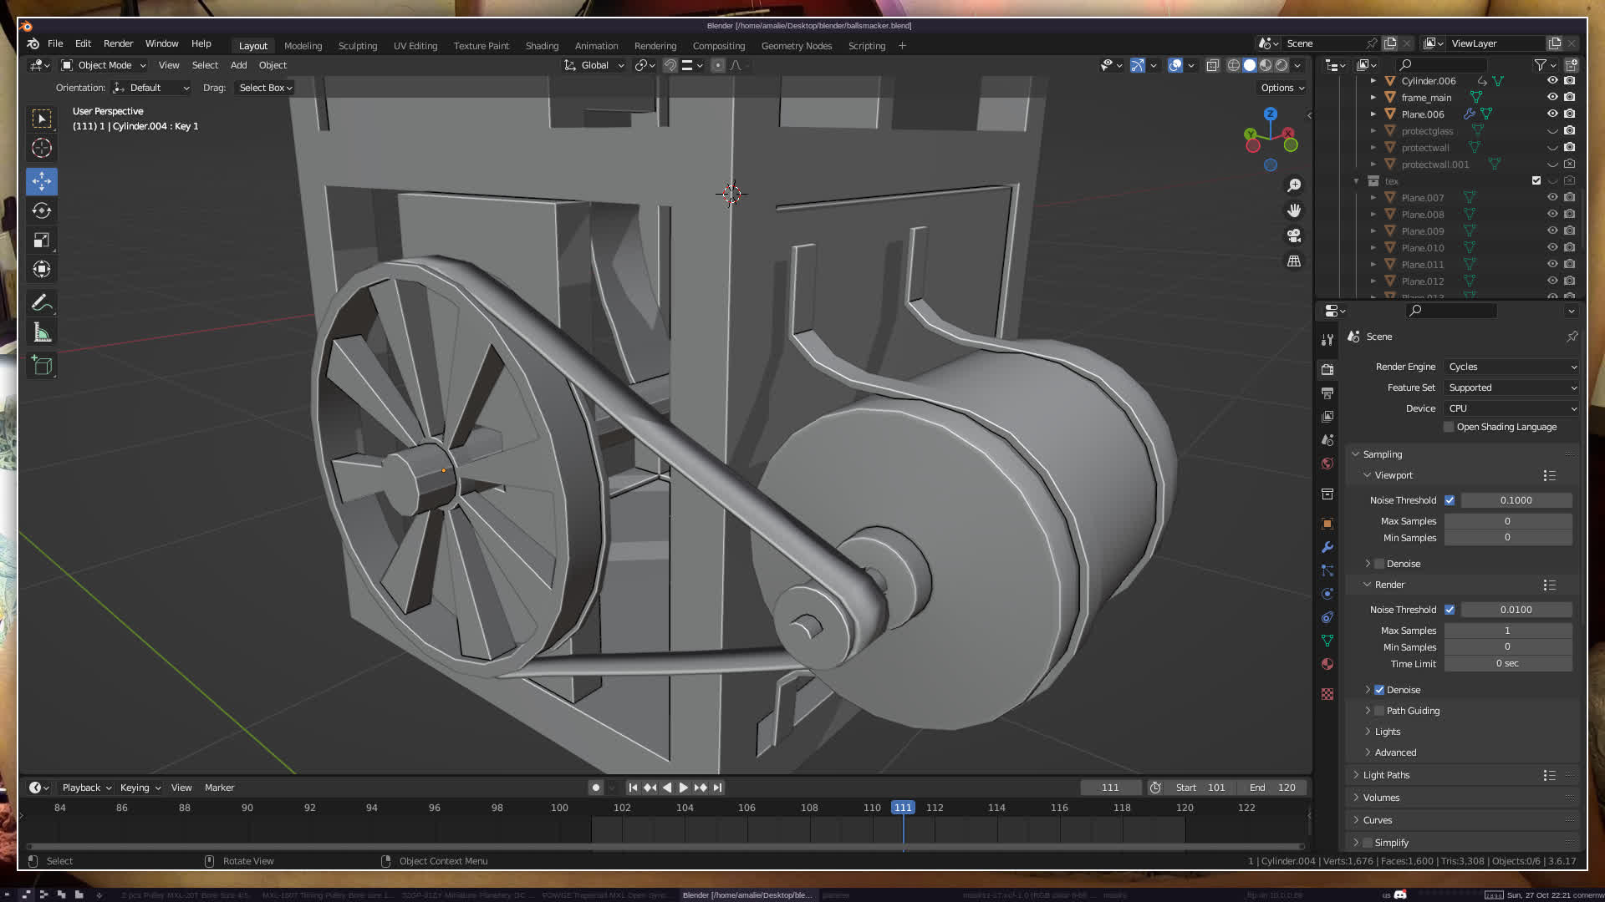The height and width of the screenshot is (902, 1605).
Task: Open the Render menu
Action: pyautogui.click(x=118, y=43)
